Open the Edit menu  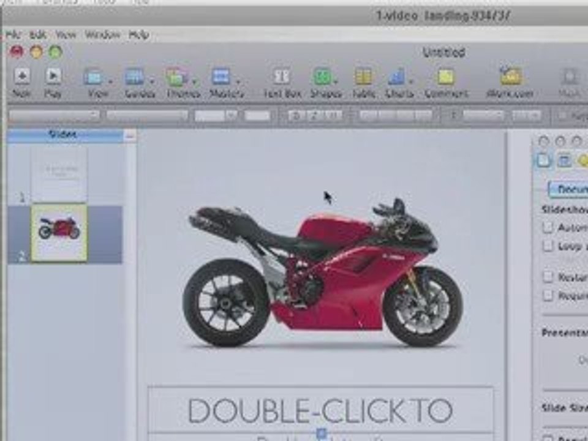click(38, 35)
